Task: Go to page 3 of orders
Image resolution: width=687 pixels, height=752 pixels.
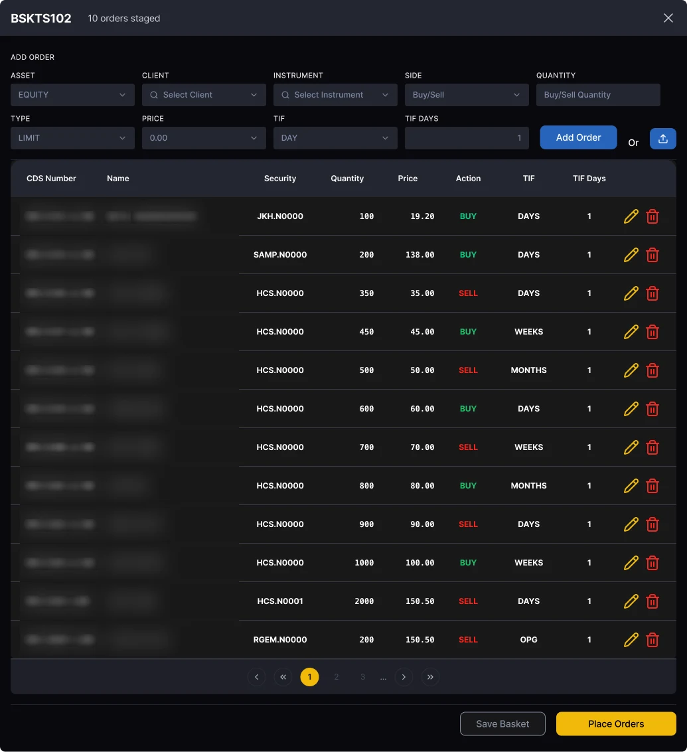Action: (x=362, y=677)
